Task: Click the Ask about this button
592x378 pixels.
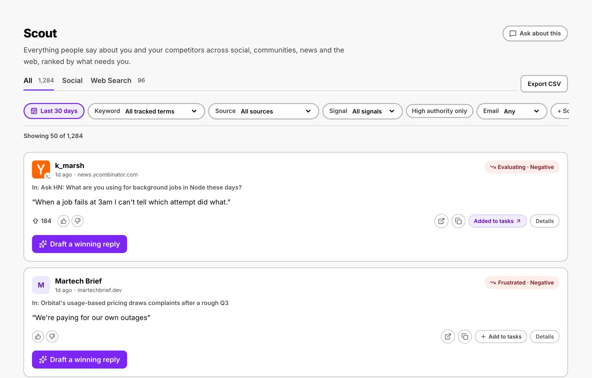Action: point(535,34)
